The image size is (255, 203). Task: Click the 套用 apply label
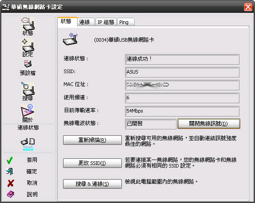(x=32, y=160)
